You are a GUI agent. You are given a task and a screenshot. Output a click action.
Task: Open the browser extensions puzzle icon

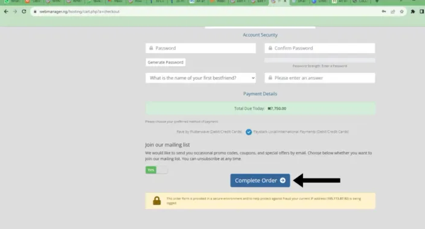point(413,11)
